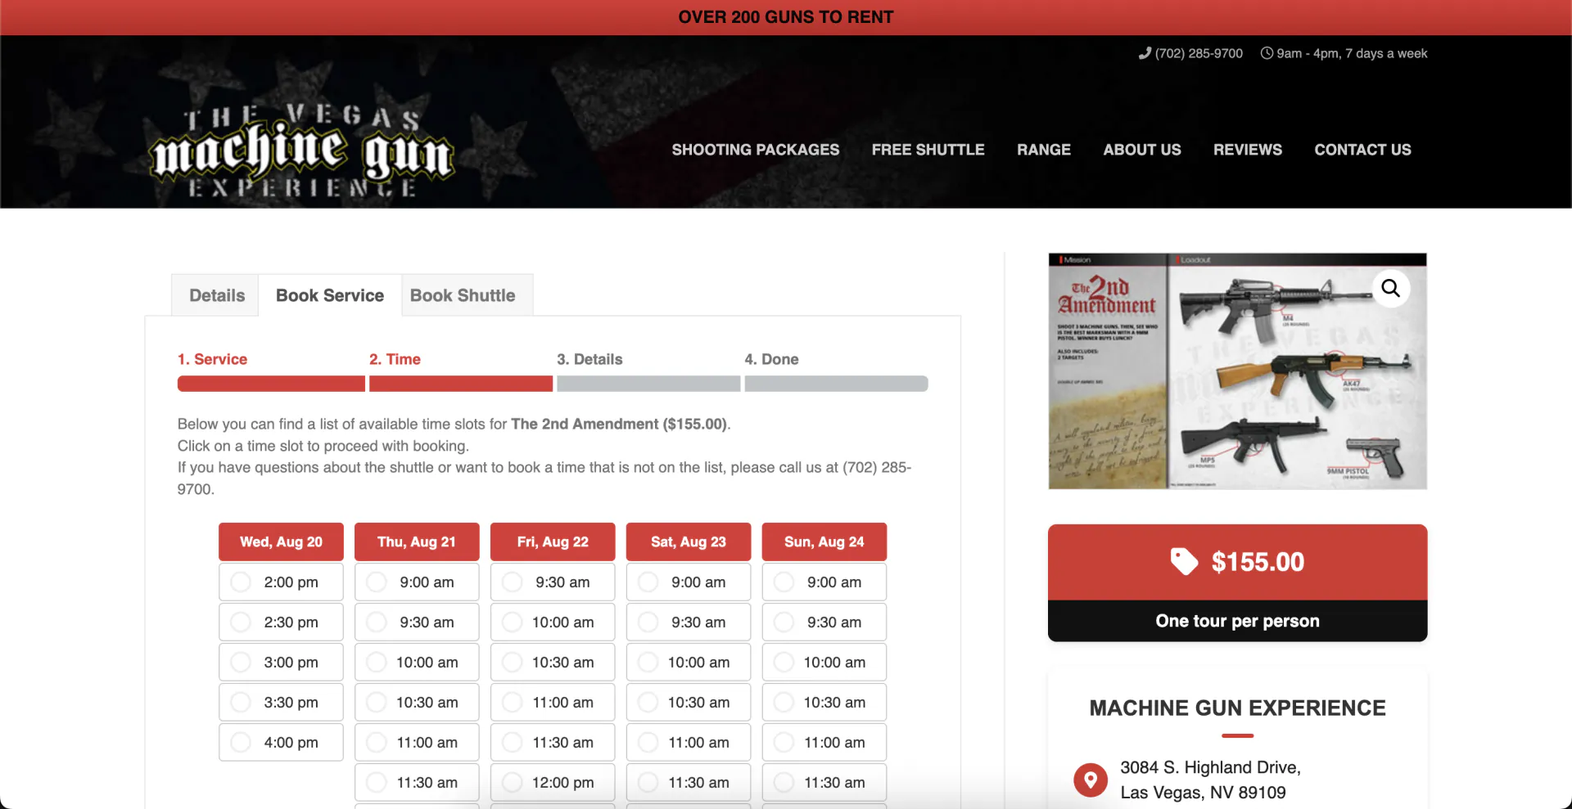Image resolution: width=1572 pixels, height=809 pixels.
Task: Select Thu Aug 21 11:30 am slot
Action: point(417,783)
